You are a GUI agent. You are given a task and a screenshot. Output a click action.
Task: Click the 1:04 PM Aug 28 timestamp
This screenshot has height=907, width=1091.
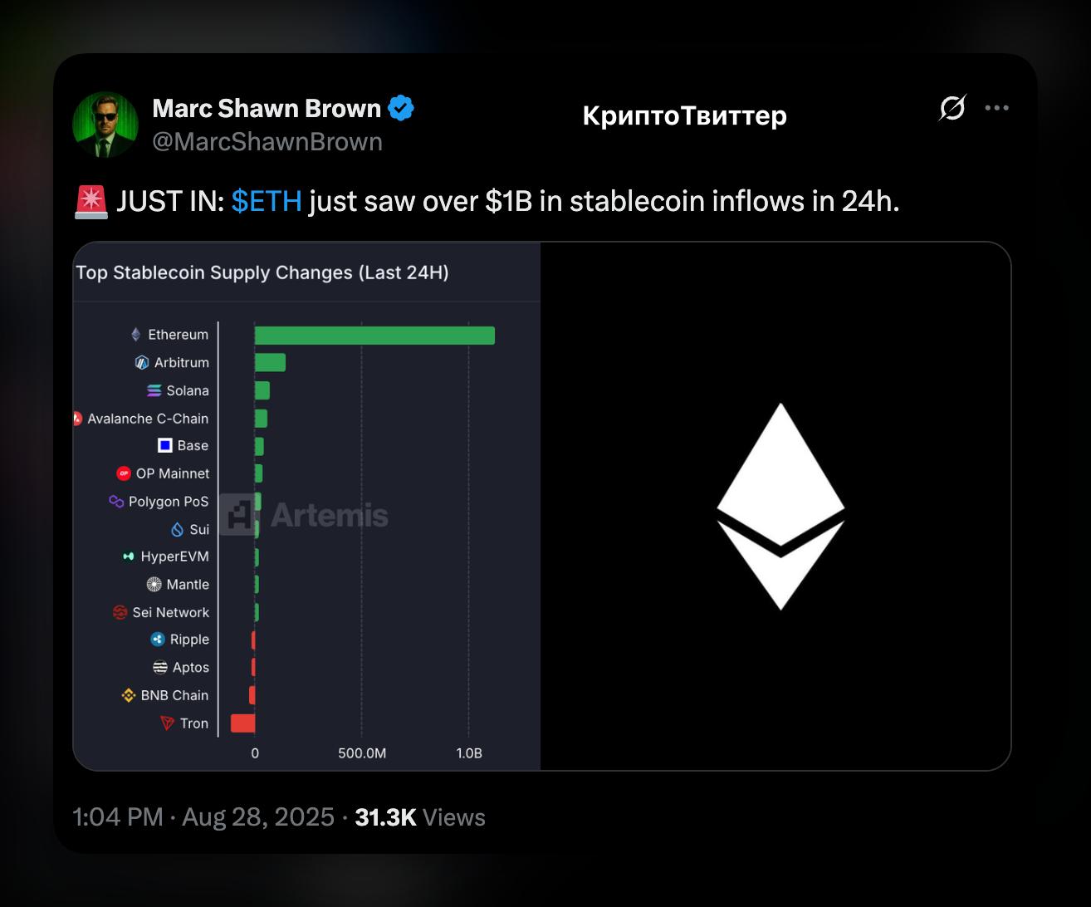click(203, 817)
